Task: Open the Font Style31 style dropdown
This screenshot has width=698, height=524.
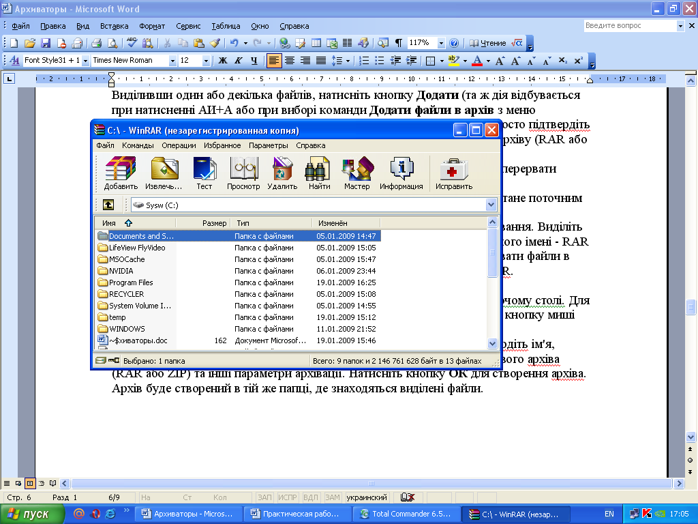Action: point(85,61)
